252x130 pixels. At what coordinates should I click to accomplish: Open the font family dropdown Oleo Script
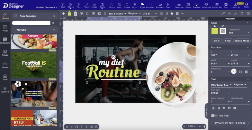pyautogui.click(x=222, y=85)
